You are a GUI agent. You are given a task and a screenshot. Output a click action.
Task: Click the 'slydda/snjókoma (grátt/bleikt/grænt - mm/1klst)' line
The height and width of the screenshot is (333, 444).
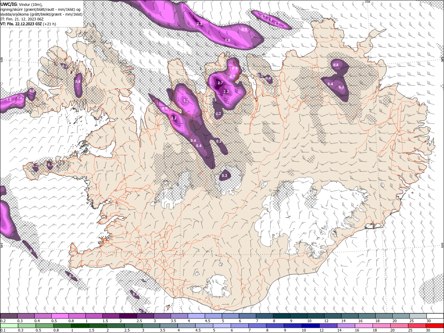point(41,14)
